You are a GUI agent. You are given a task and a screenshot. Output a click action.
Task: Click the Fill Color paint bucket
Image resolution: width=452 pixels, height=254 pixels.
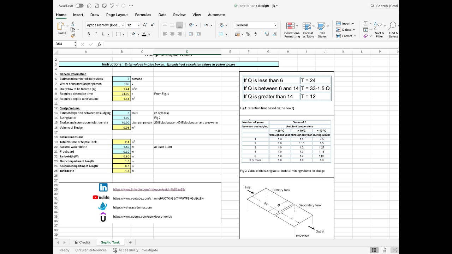pos(133,34)
